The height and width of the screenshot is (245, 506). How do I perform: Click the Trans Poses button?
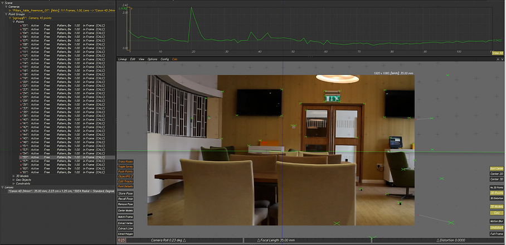click(125, 162)
